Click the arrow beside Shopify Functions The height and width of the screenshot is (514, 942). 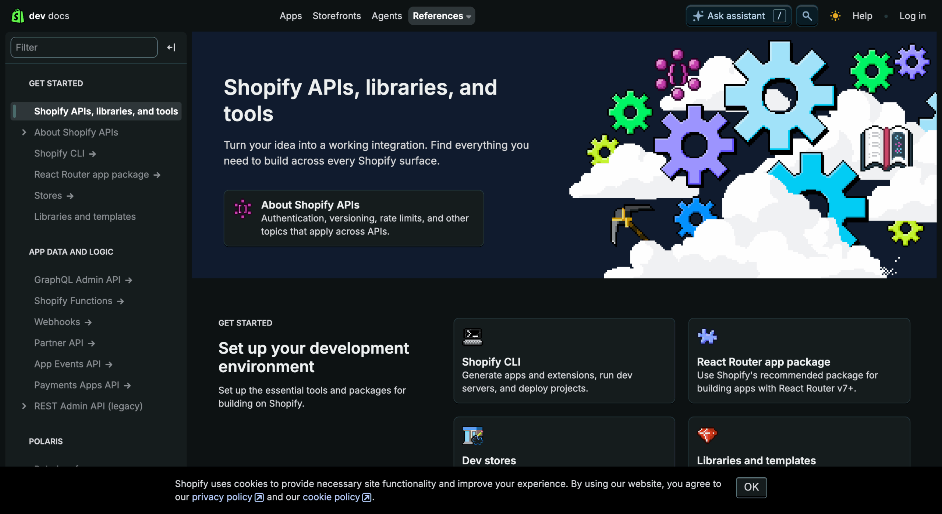(x=120, y=302)
